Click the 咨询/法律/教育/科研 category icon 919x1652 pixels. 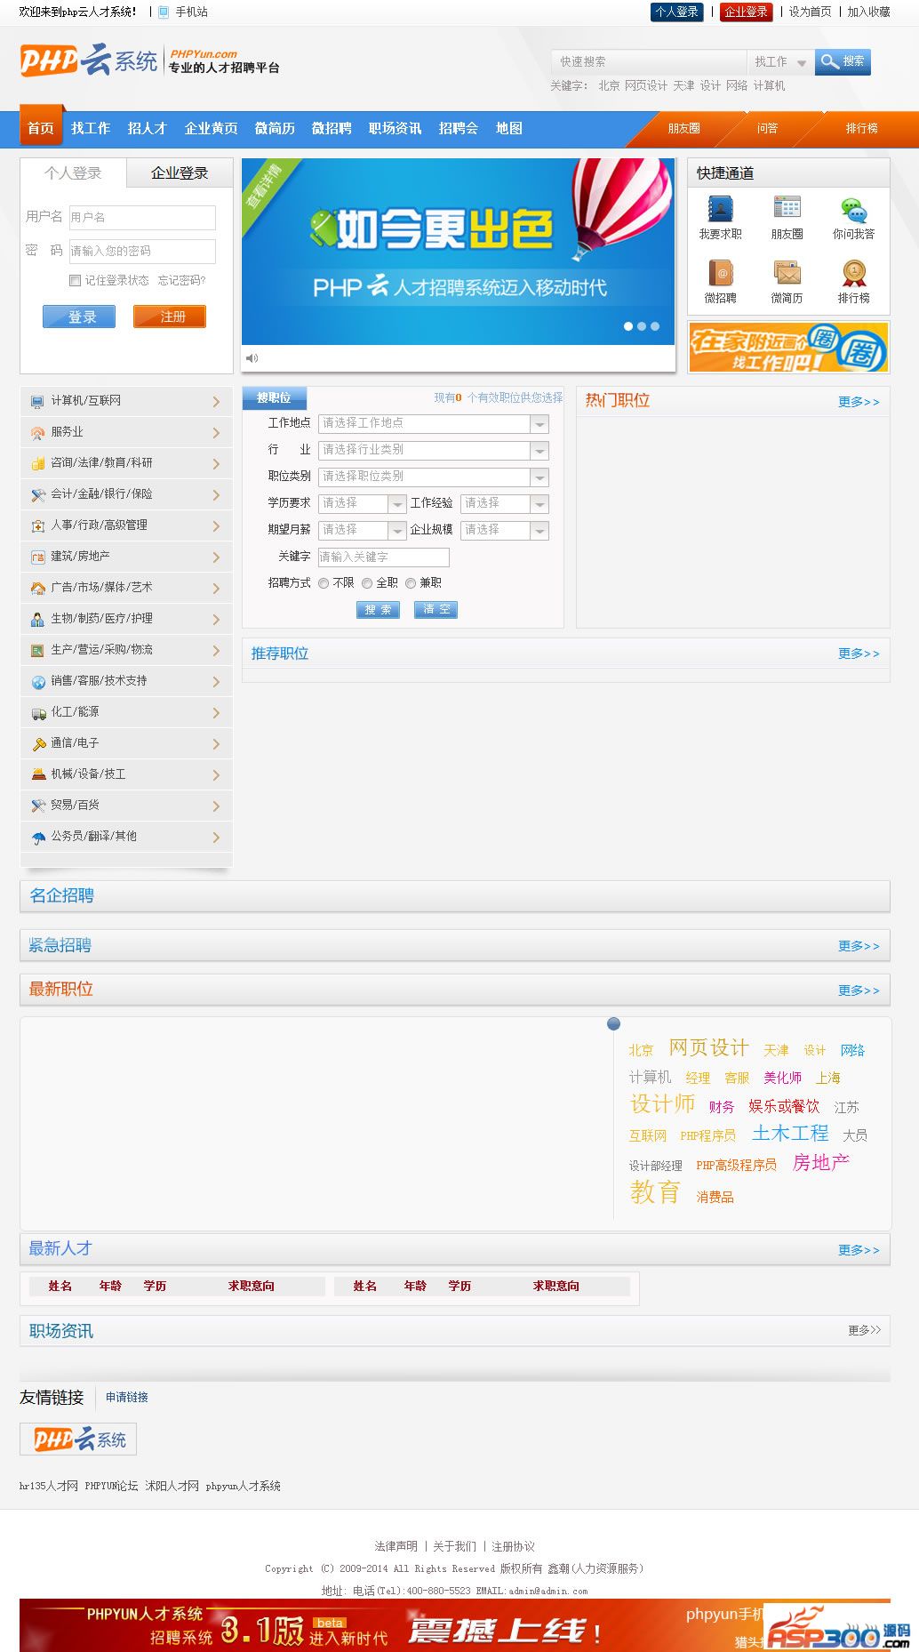point(37,464)
